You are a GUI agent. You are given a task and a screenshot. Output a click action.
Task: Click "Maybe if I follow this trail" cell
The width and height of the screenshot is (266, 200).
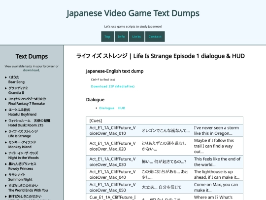[217, 146]
